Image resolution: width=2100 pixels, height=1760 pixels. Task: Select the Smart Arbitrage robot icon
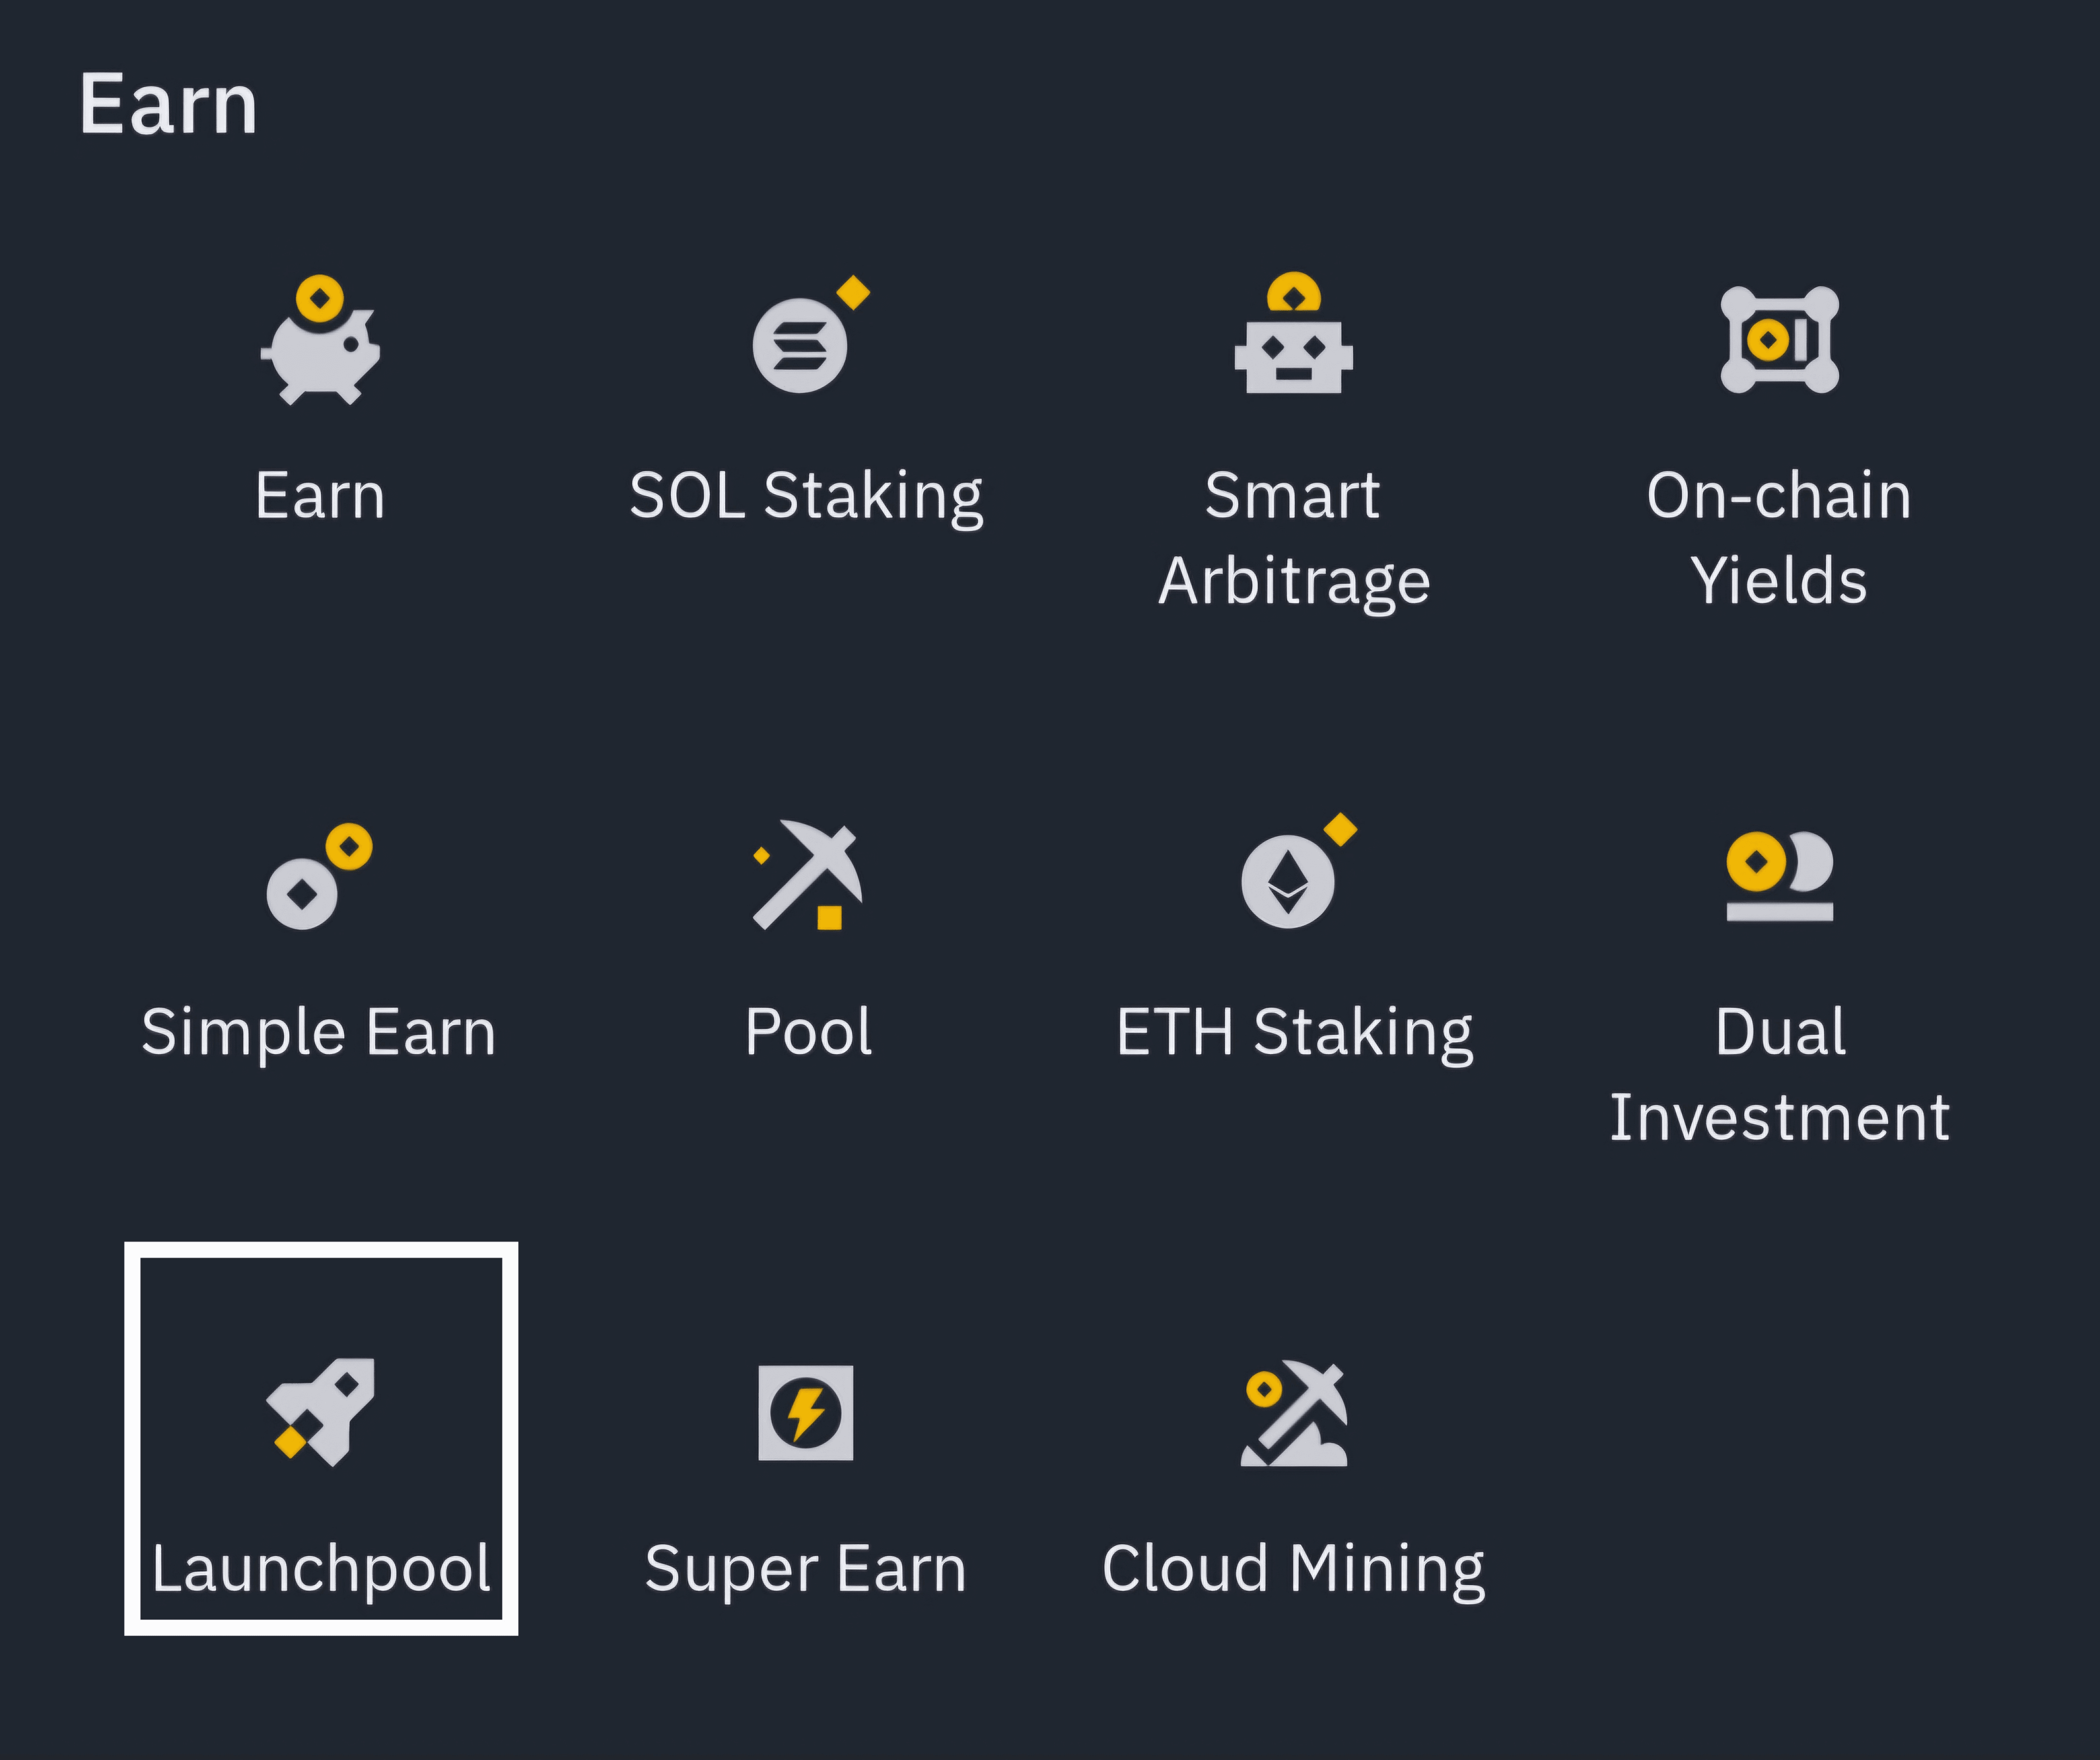click(x=1294, y=336)
